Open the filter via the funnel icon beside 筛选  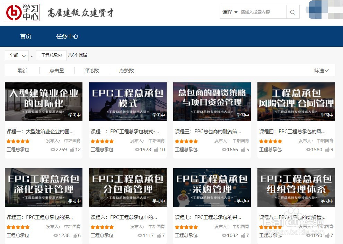click(x=327, y=70)
